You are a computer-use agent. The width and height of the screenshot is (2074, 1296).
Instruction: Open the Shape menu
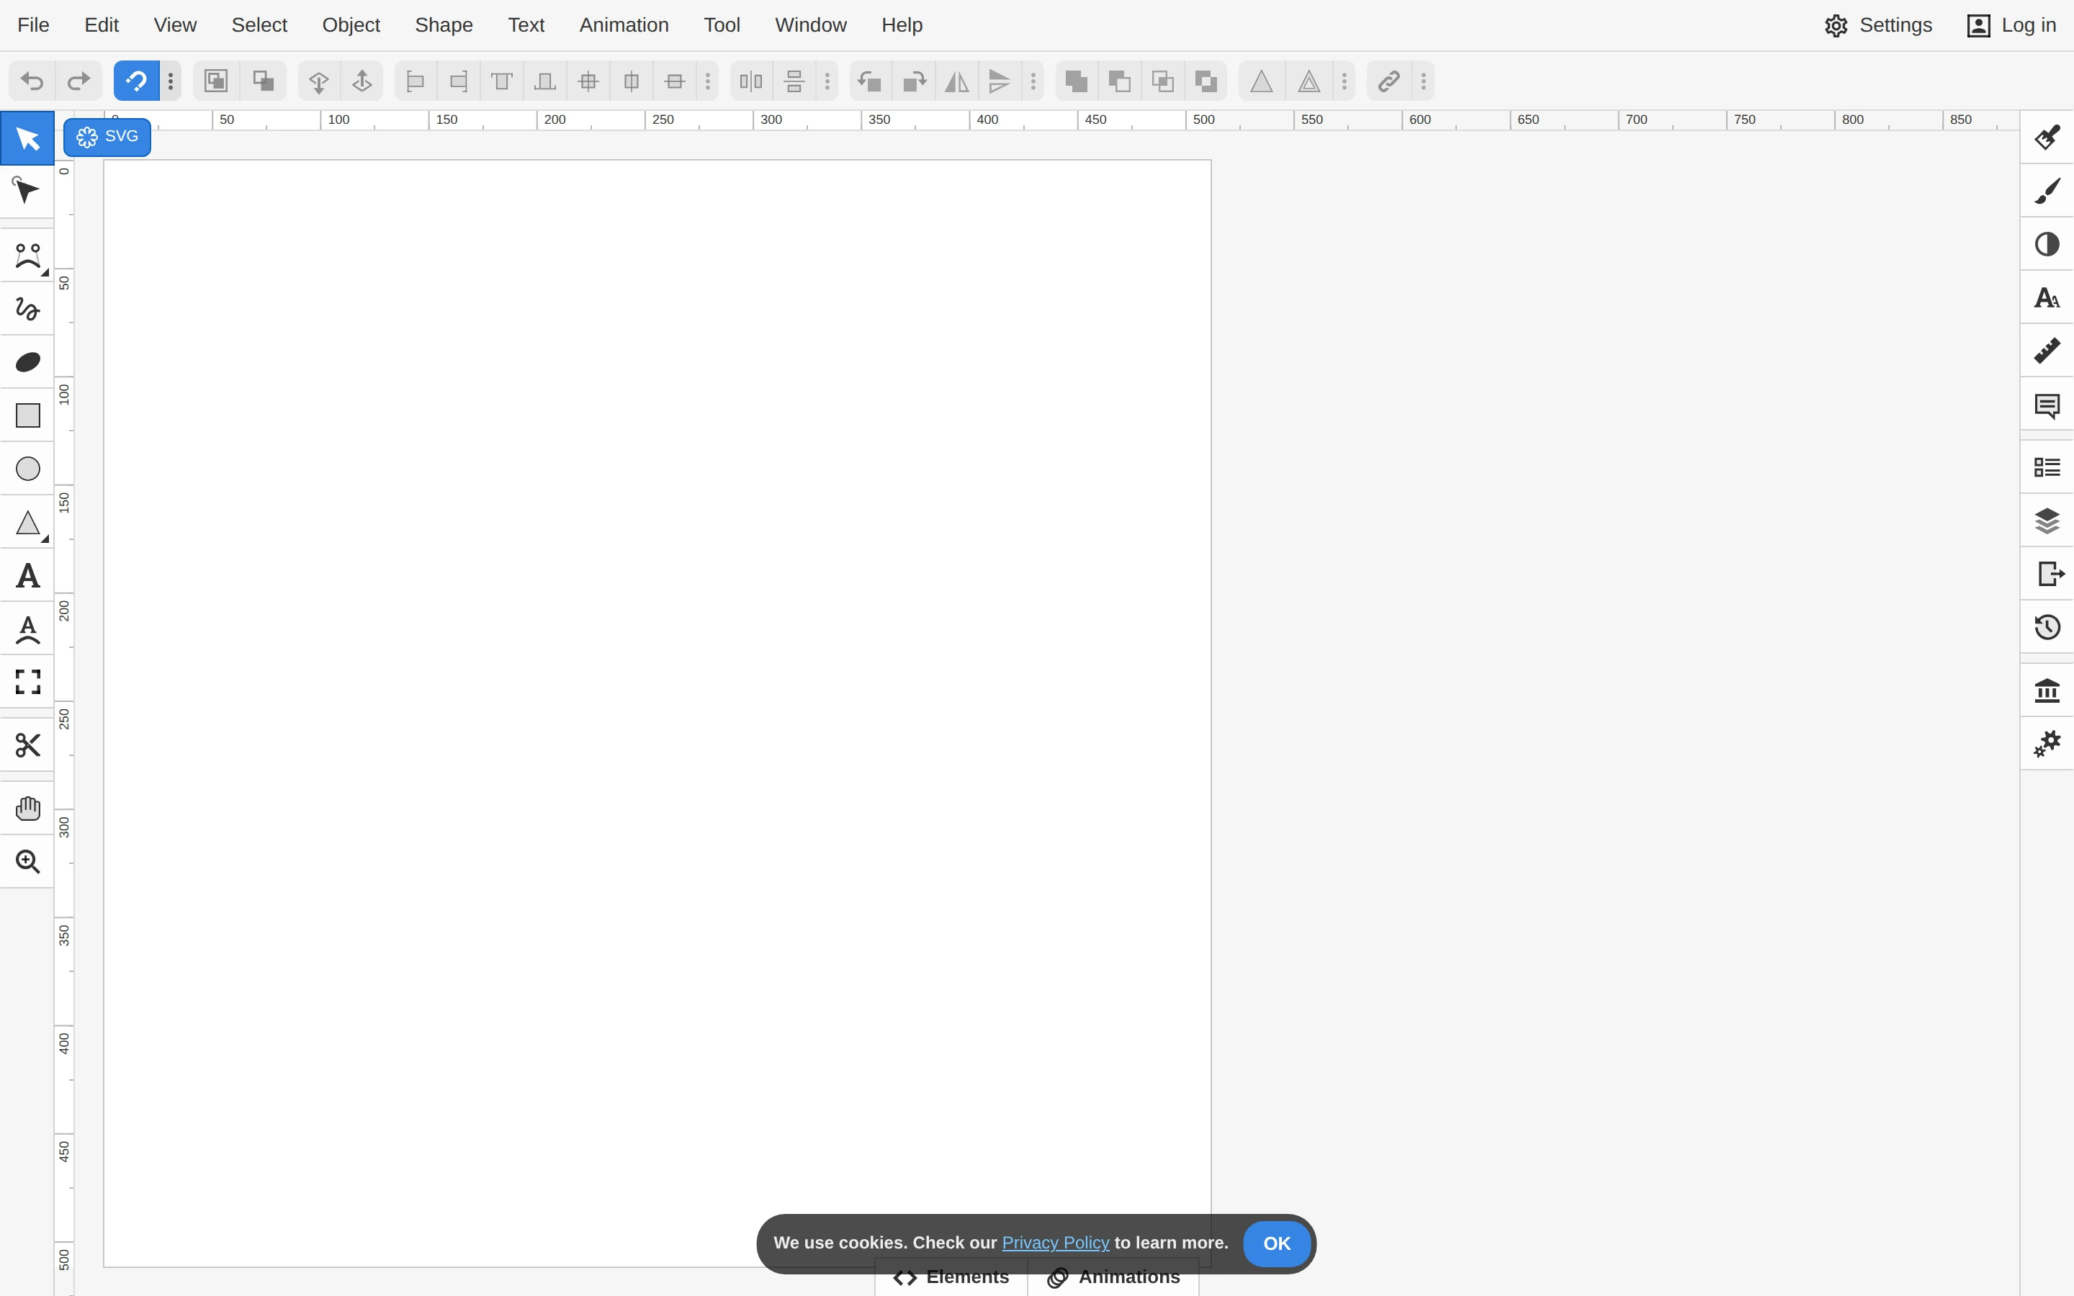444,25
